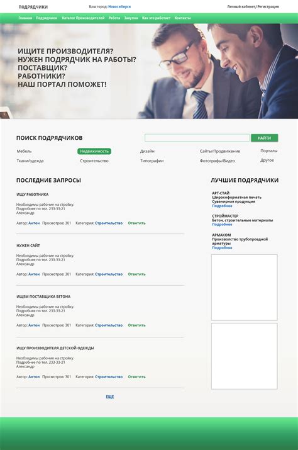Click the first empty banner box in sidebar
Screen dimensions: 298x450
tap(245, 287)
